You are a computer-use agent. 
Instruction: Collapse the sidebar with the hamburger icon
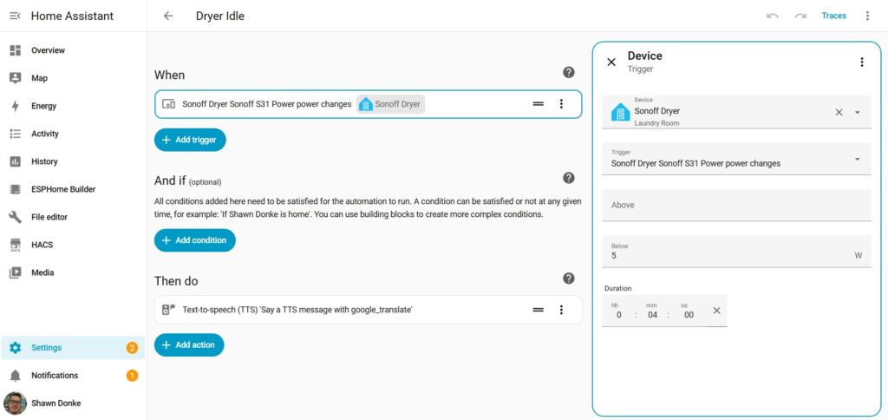[16, 16]
